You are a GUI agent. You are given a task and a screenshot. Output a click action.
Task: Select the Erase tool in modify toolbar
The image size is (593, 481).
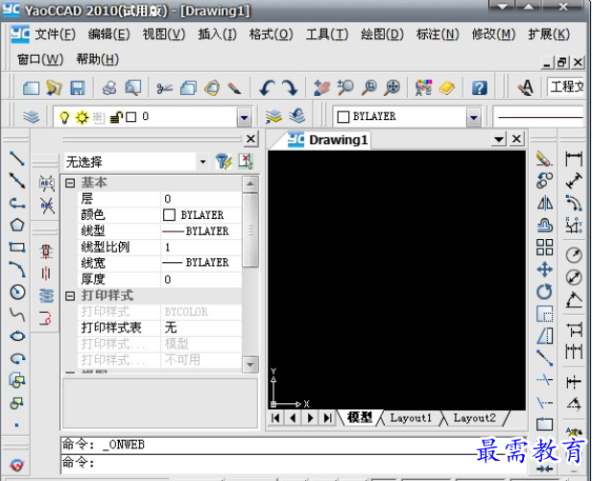pyautogui.click(x=545, y=158)
